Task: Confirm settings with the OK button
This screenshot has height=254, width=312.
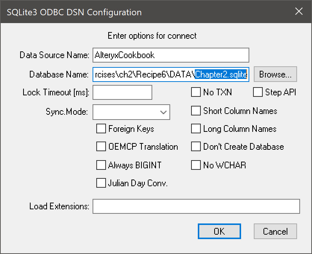Action: (x=219, y=231)
